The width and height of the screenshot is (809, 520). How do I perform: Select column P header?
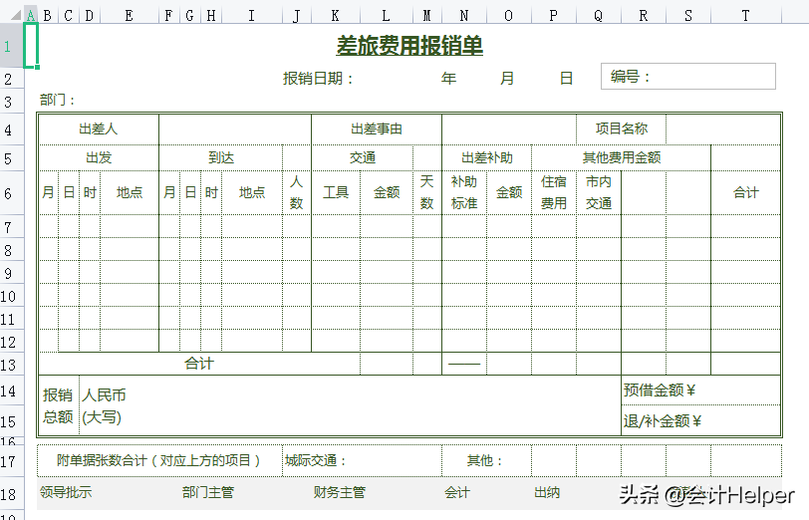pos(554,16)
